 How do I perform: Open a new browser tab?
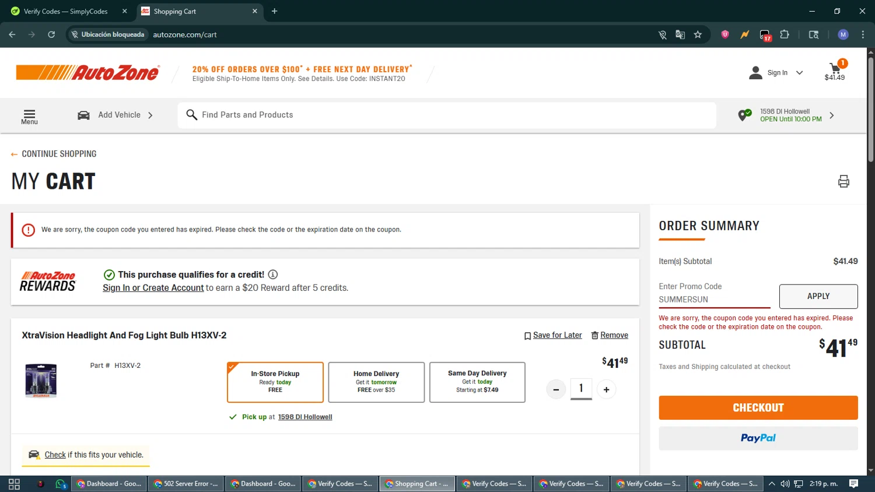[274, 11]
